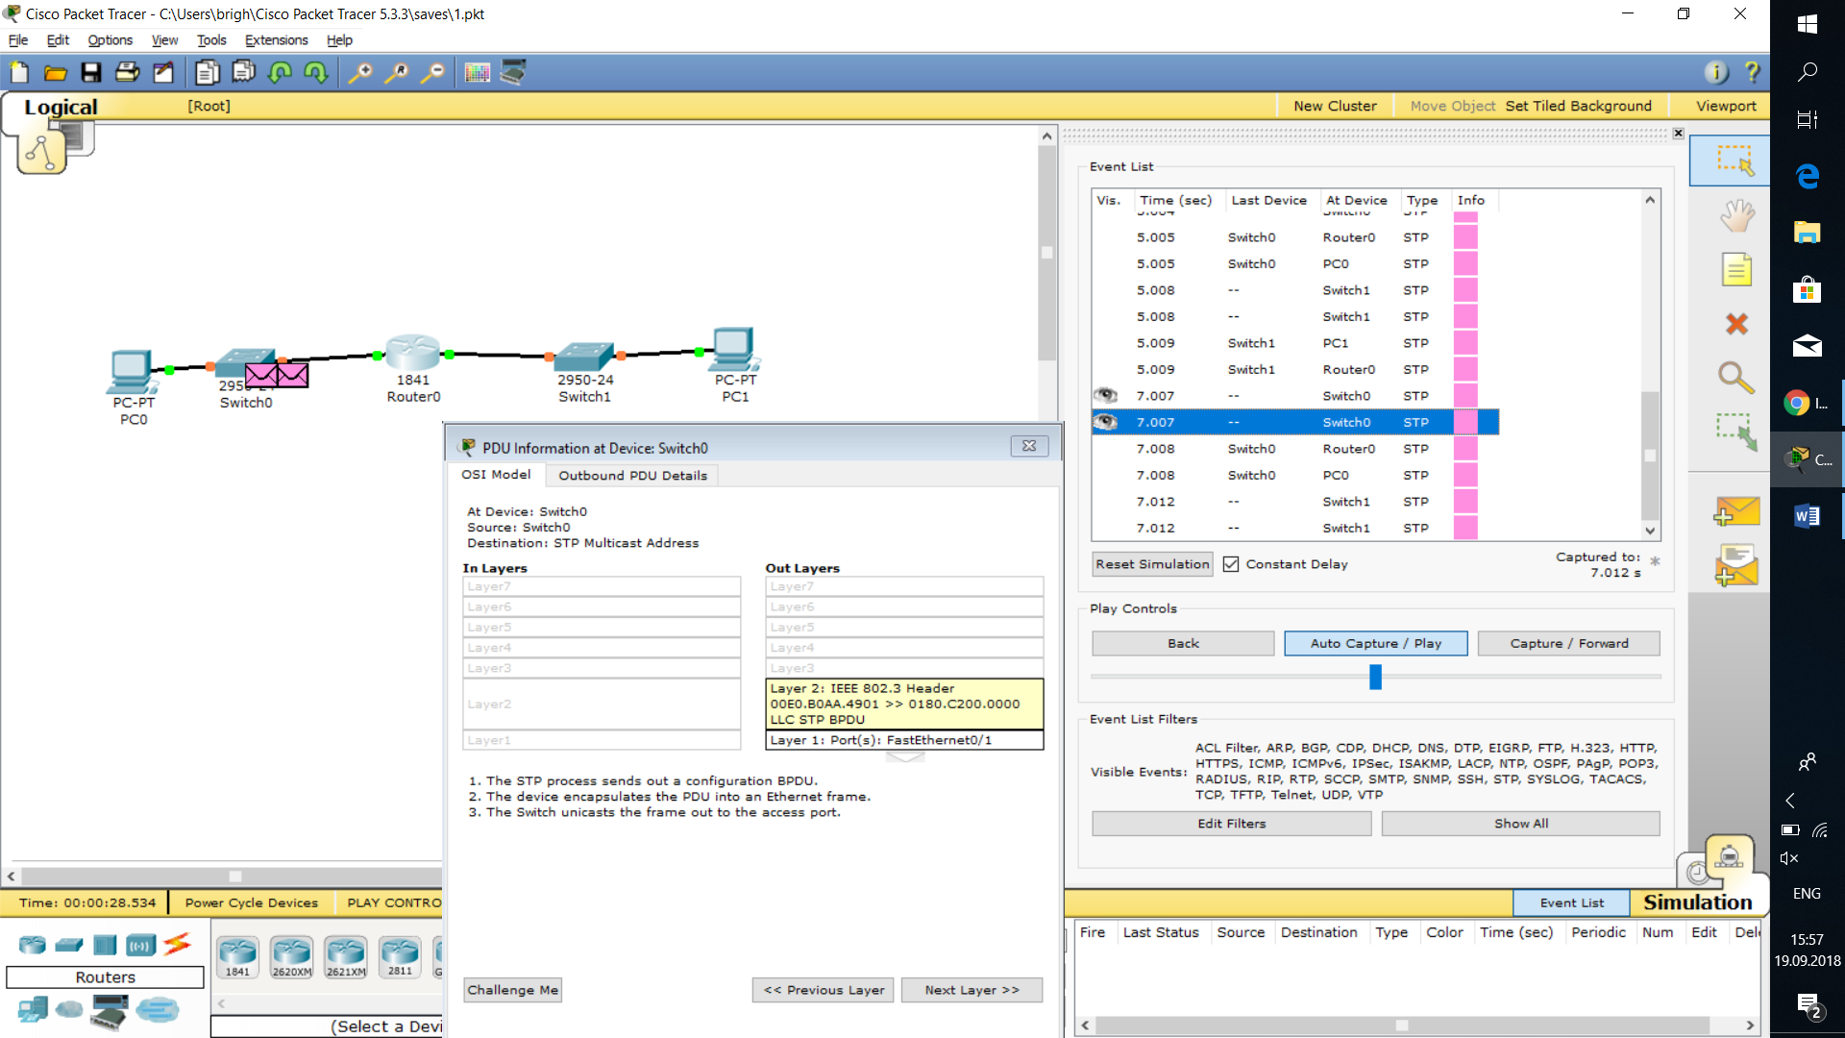Zoom in with the plus magnifier
This screenshot has height=1038, width=1845.
click(x=359, y=73)
